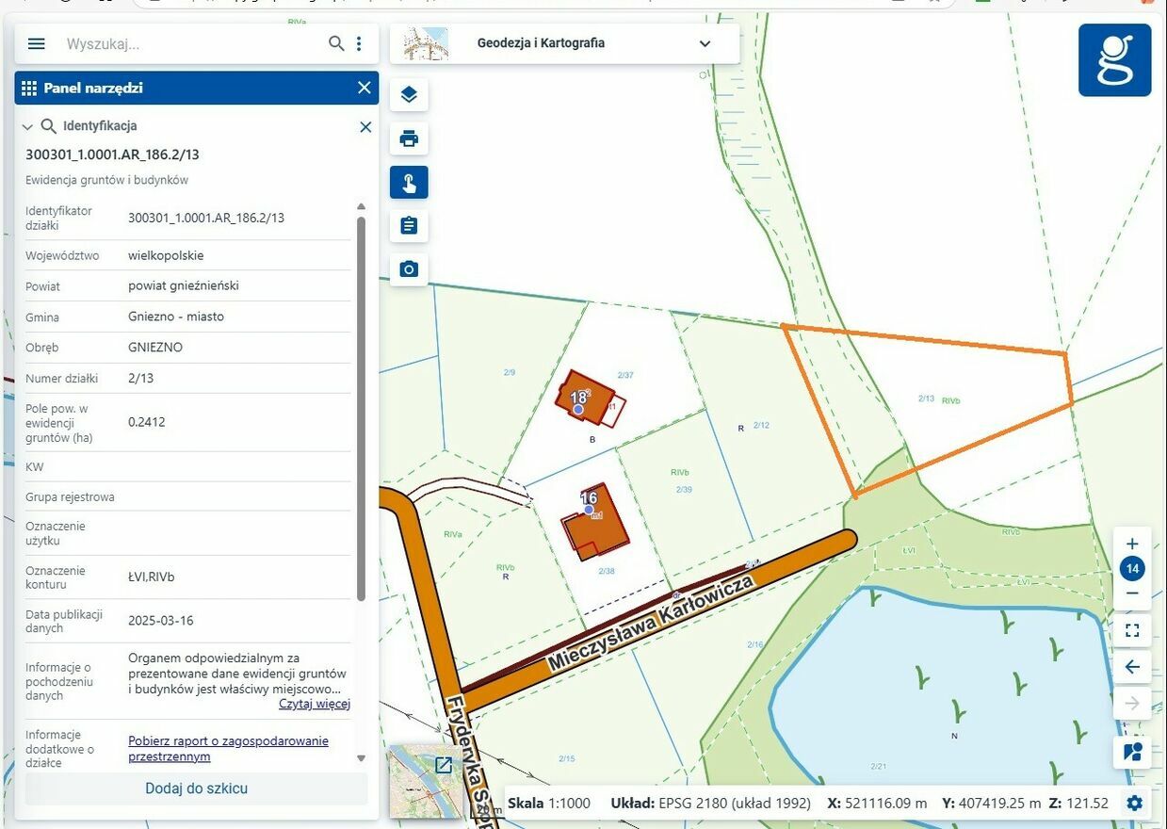Click the Skala 1:1000 status entry
This screenshot has width=1167, height=829.
[549, 804]
